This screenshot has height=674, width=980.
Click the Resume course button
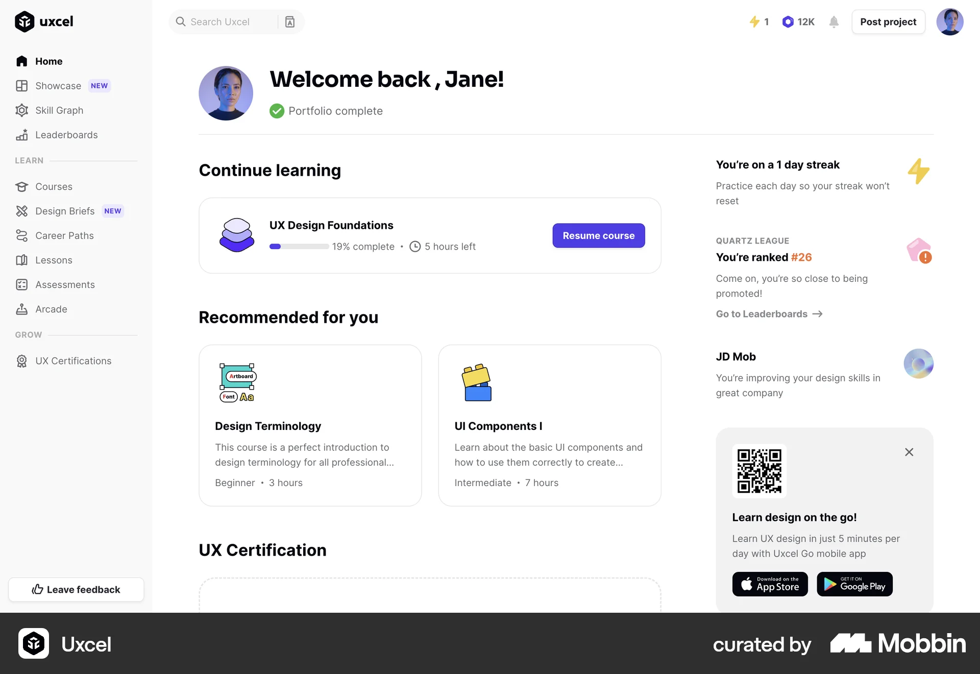pyautogui.click(x=598, y=235)
